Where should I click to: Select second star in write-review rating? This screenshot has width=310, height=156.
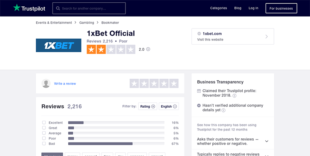coord(144,83)
